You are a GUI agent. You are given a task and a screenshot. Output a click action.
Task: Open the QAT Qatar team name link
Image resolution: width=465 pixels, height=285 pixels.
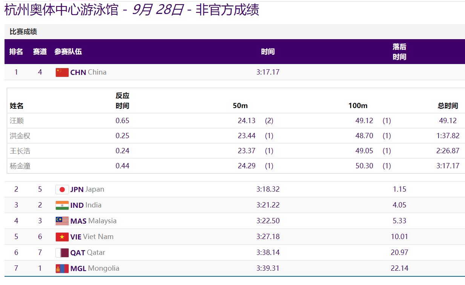[x=88, y=253]
